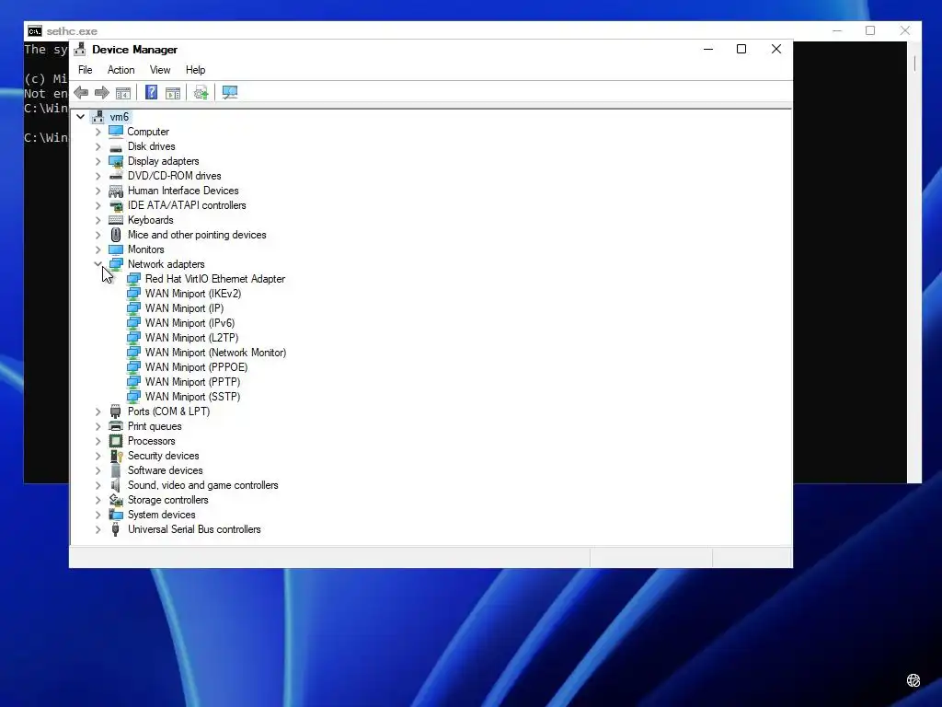942x707 pixels.
Task: Click the sethc.exe console scrollbar
Action: click(x=913, y=261)
